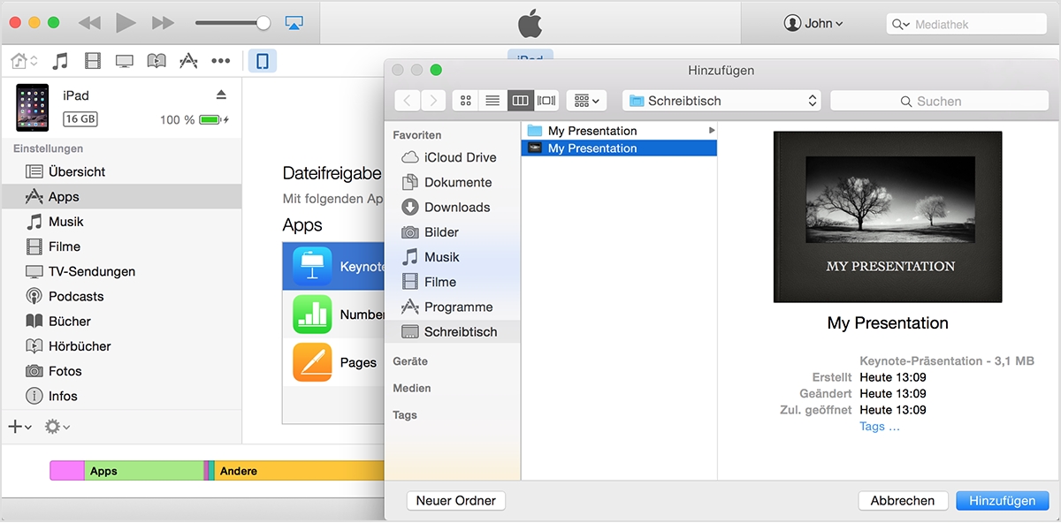The height and width of the screenshot is (523, 1061).
Task: Cancel with the Abbrechen button
Action: 903,501
